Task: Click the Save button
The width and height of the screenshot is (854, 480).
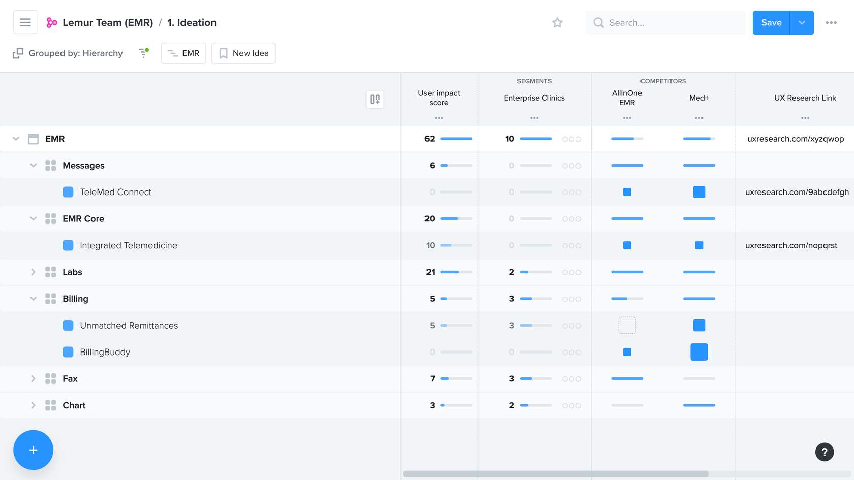Action: (771, 23)
